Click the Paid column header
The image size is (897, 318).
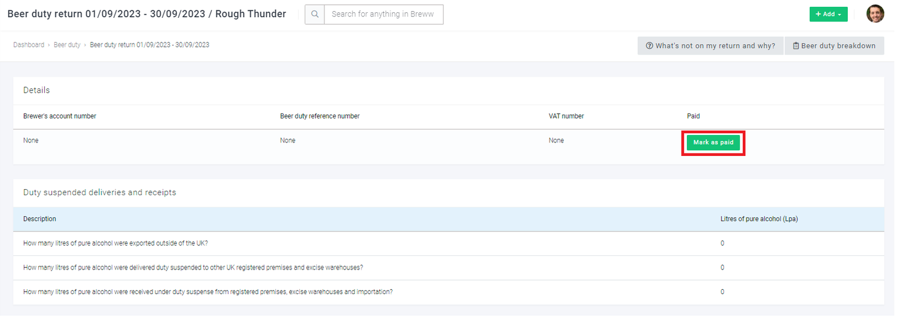[693, 116]
